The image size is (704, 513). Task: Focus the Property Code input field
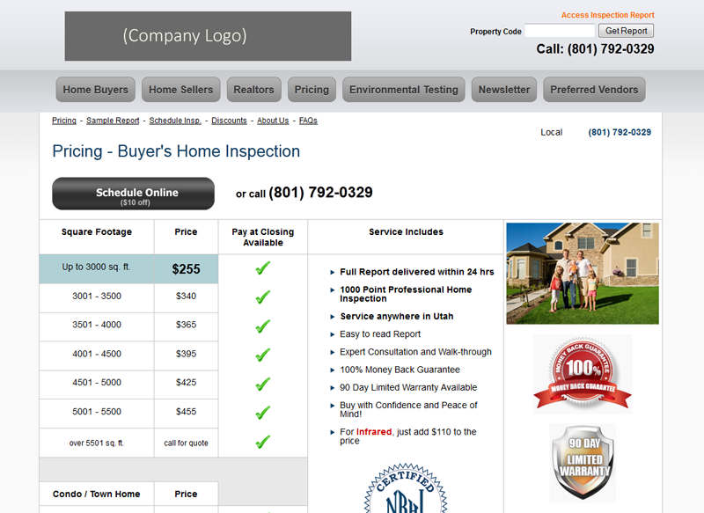[x=560, y=31]
